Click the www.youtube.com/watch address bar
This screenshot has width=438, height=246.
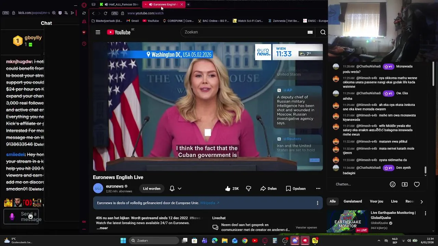tap(145, 13)
